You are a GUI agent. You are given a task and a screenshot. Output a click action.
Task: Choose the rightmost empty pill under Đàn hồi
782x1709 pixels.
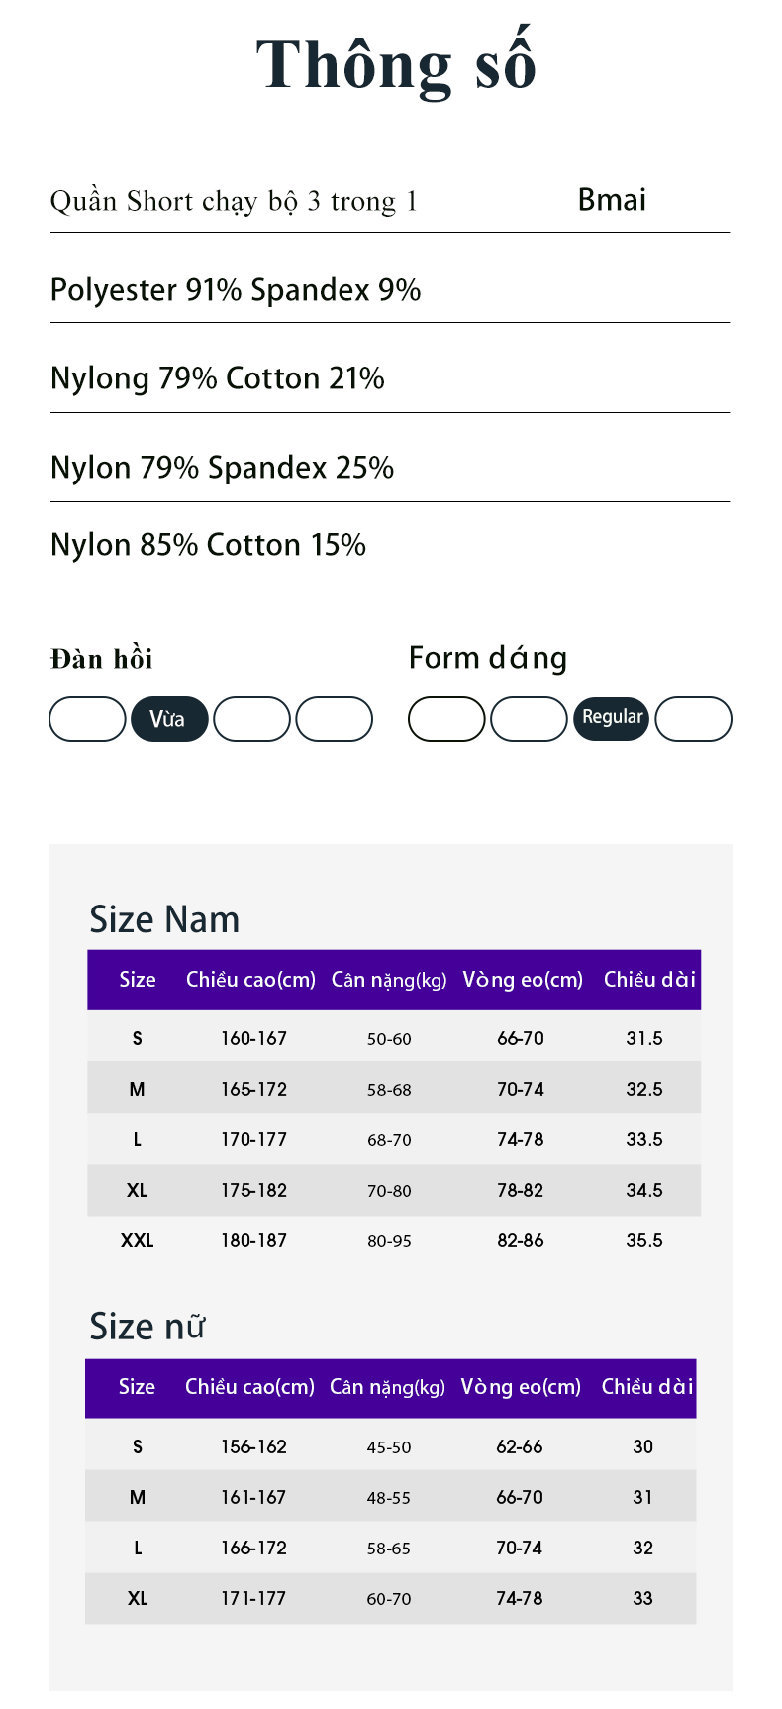click(x=334, y=719)
